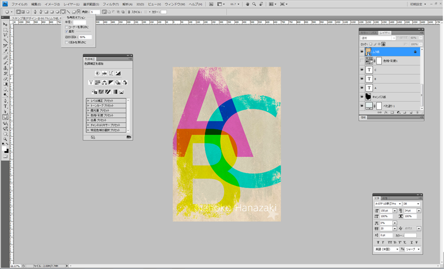Hide the キャンバス紙 layer

click(x=362, y=97)
